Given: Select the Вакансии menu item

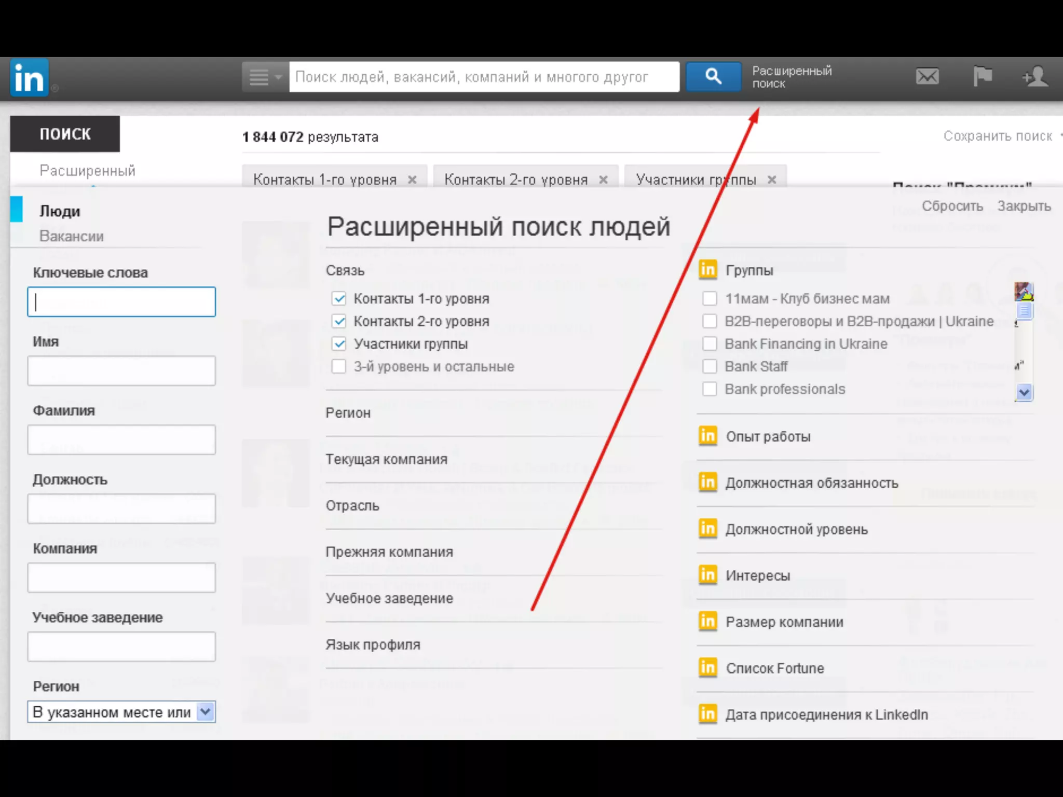Looking at the screenshot, I should click(72, 236).
